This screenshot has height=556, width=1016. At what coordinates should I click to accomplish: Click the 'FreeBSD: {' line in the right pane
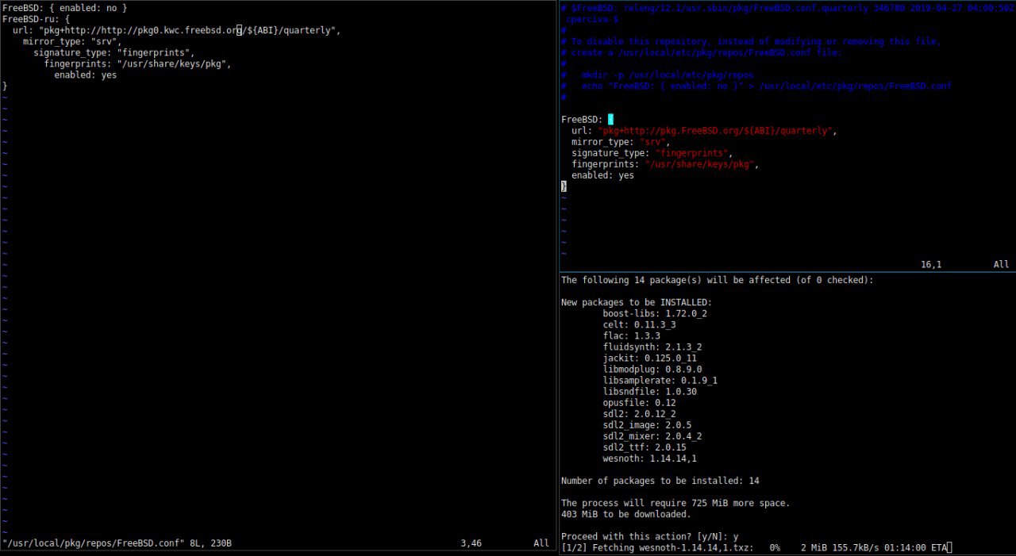click(587, 119)
